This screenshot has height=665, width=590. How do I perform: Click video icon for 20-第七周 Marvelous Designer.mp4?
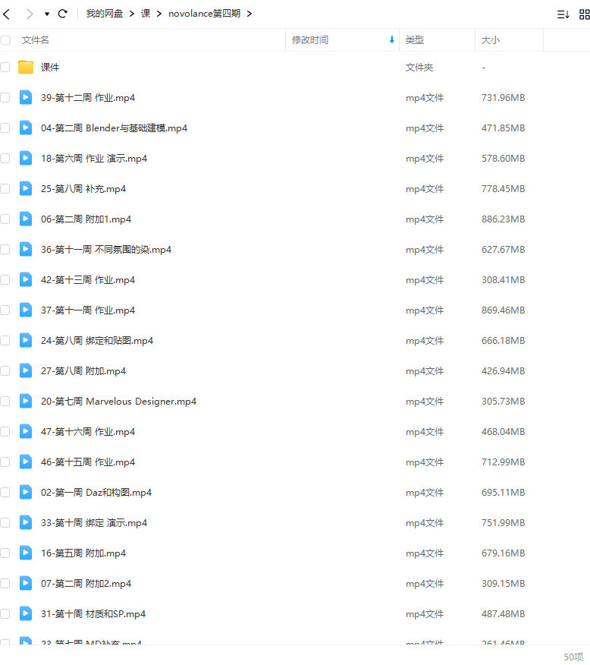coord(26,401)
